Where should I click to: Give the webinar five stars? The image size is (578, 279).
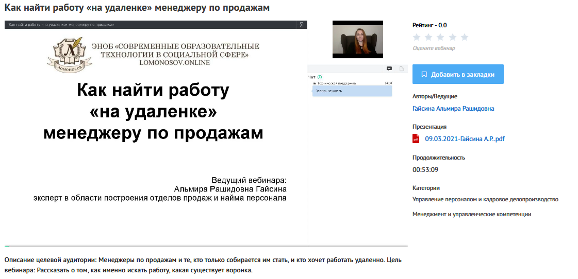click(465, 37)
